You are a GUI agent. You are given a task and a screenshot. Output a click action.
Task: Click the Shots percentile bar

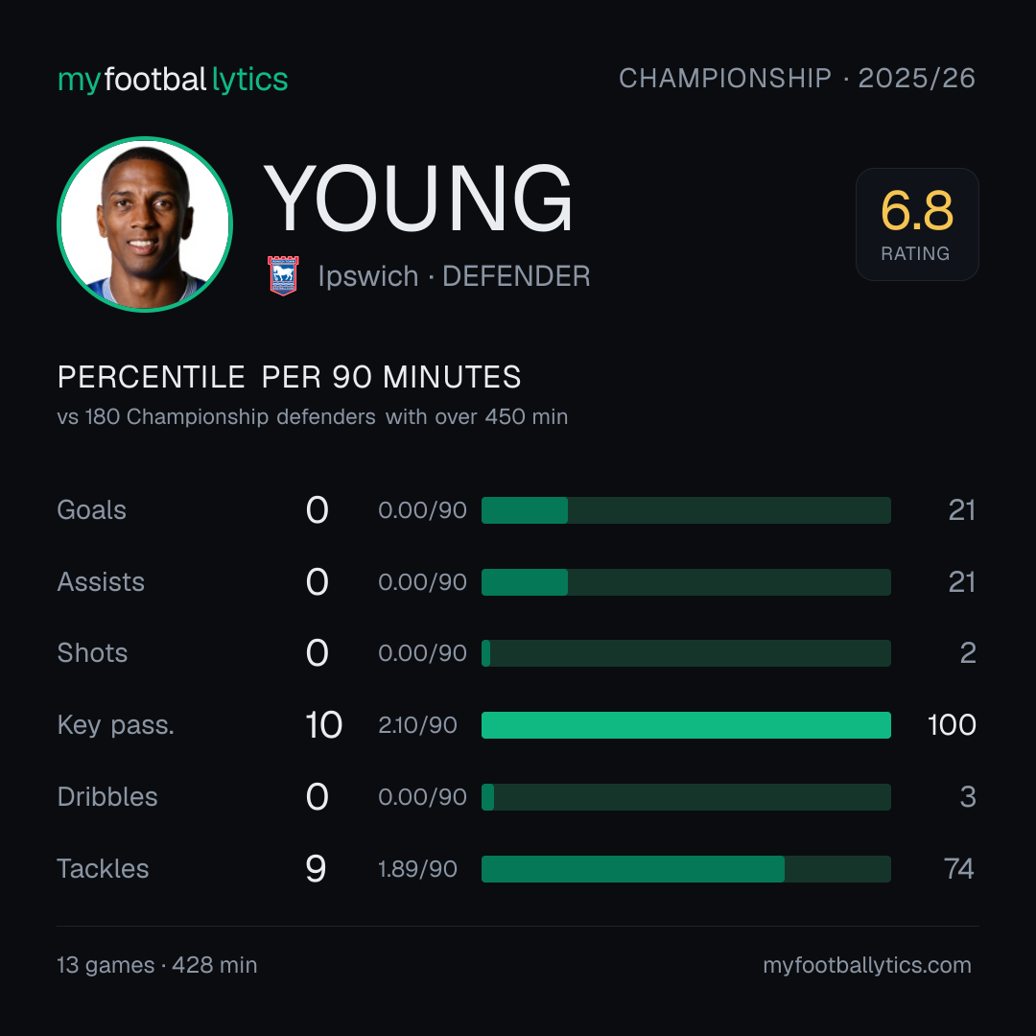click(686, 653)
